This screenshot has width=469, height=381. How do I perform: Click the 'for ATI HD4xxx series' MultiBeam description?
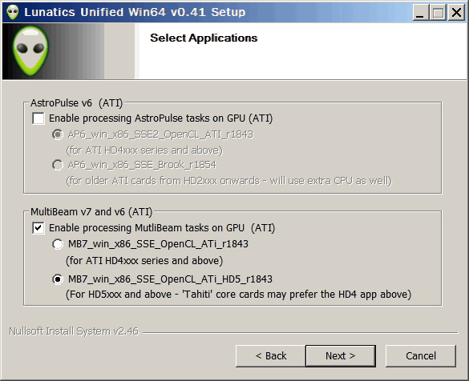tap(144, 261)
